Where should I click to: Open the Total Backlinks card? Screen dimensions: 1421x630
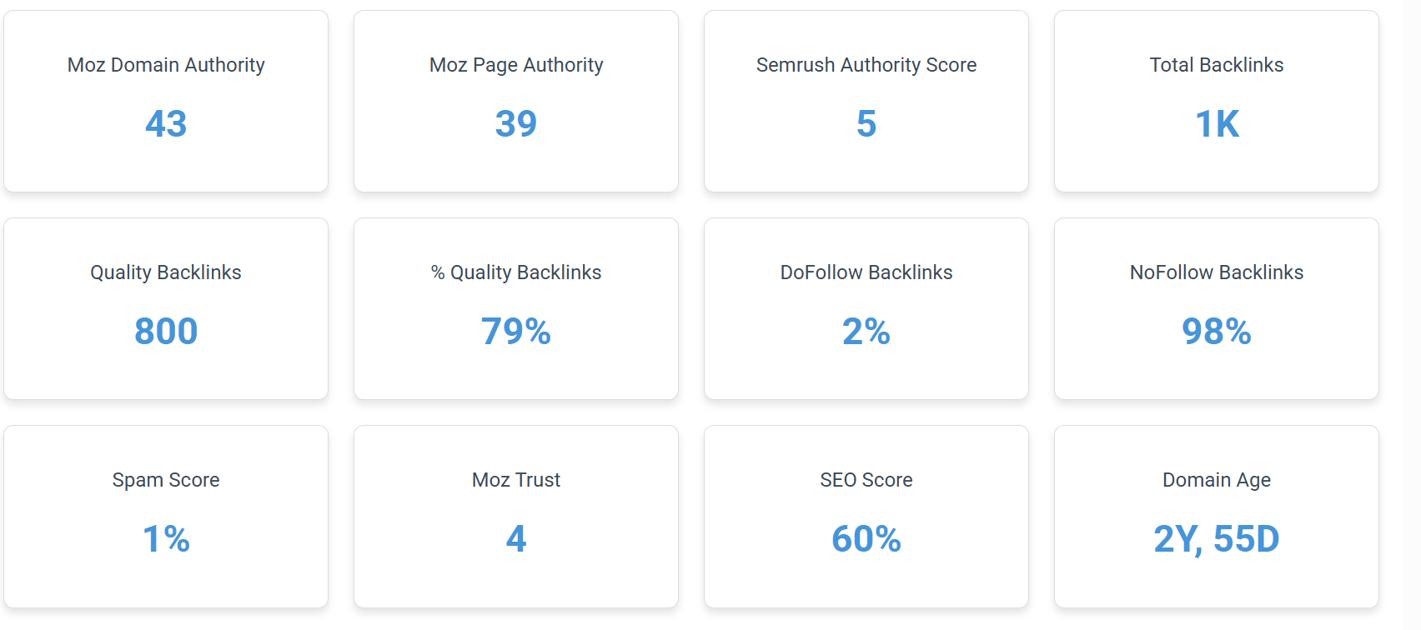tap(1217, 101)
